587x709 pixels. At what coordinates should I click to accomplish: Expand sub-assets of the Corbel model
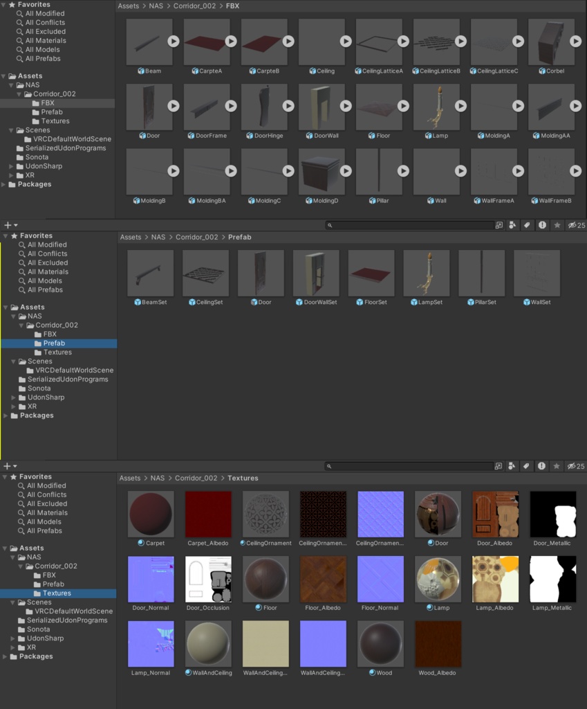(575, 42)
